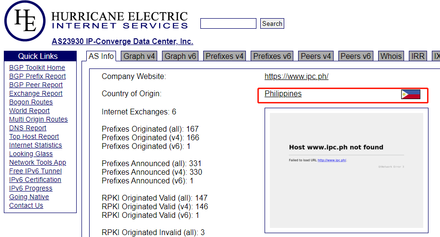Image resolution: width=440 pixels, height=237 pixels.
Task: Click RPKI Originated Invalid (all): 3 text
Action: (x=153, y=233)
